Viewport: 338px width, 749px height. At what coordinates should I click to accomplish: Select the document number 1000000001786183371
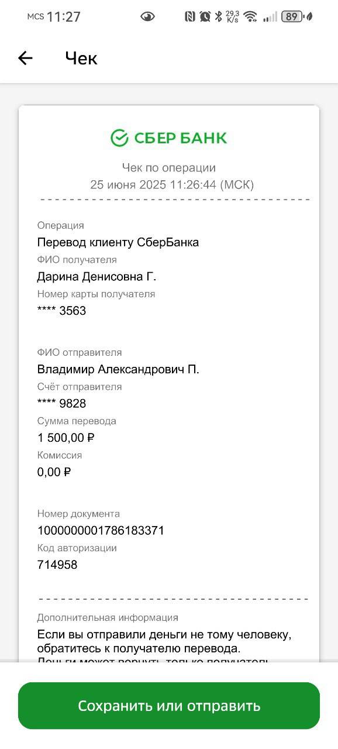(x=101, y=531)
